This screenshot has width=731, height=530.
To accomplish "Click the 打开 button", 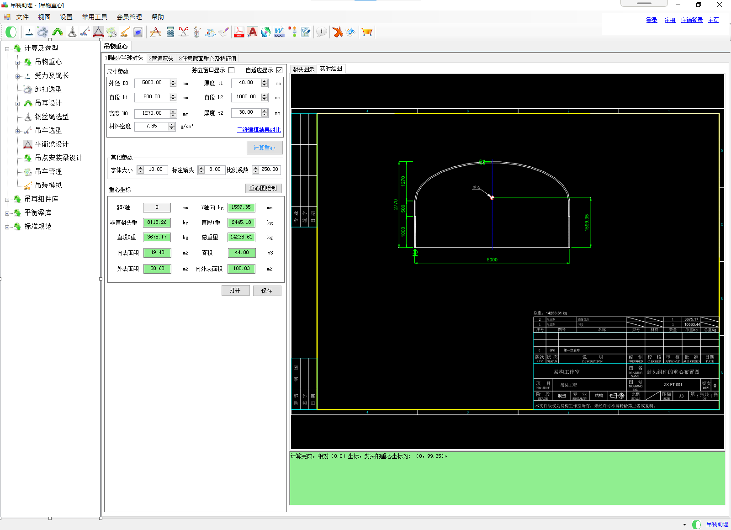I will tap(235, 291).
